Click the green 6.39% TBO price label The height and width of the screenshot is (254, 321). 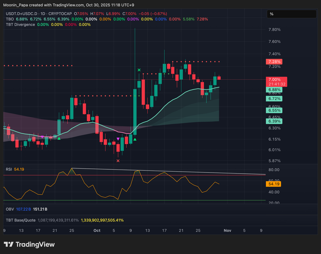point(274,121)
